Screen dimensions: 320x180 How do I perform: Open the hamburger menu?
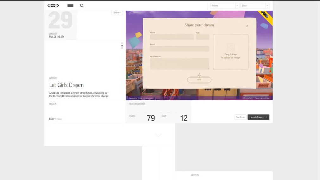pyautogui.click(x=70, y=5)
